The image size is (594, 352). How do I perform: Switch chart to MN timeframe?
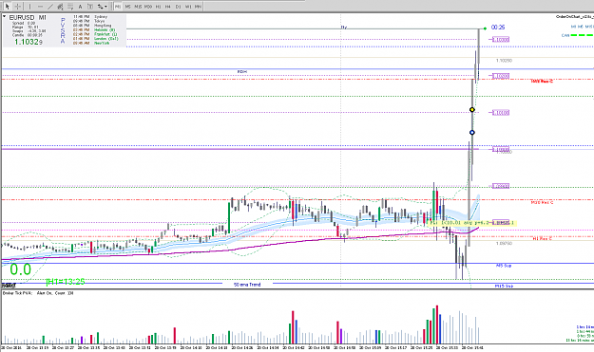[x=198, y=7]
